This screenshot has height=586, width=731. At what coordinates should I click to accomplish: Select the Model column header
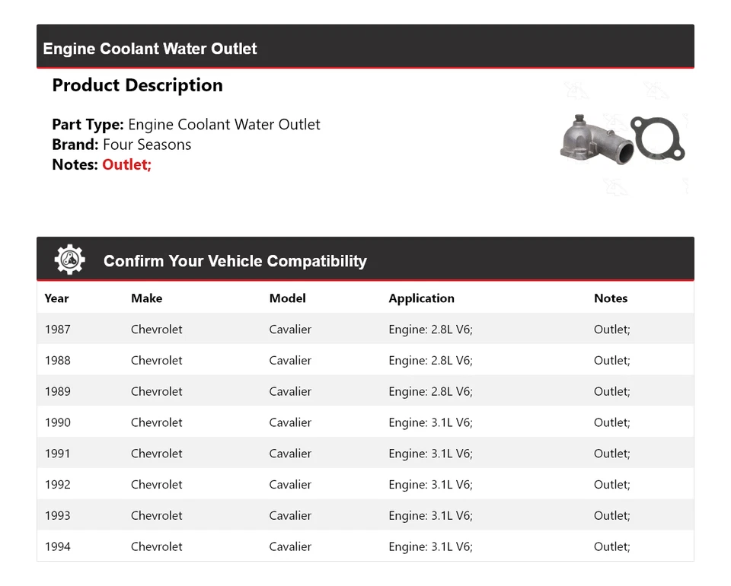pos(287,298)
